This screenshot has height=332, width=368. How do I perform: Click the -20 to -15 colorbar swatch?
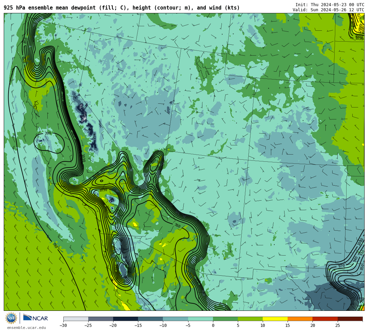(x=125, y=319)
